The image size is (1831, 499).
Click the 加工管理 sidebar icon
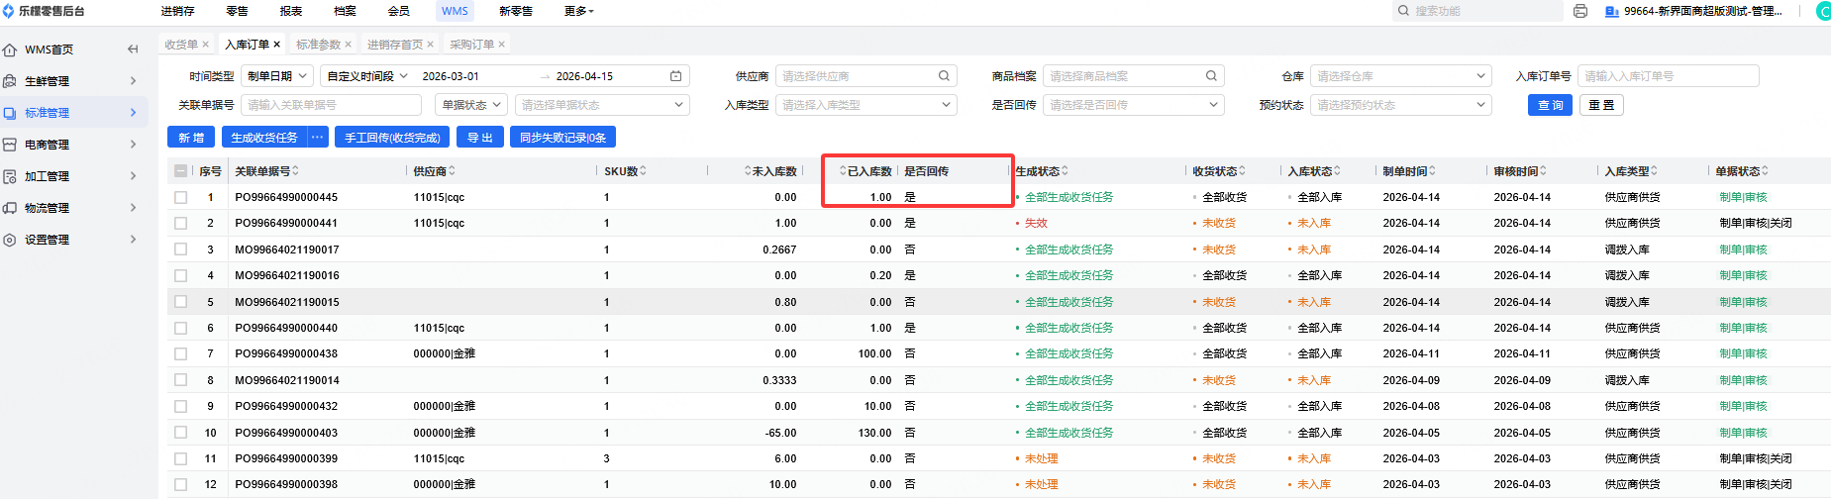click(x=10, y=176)
